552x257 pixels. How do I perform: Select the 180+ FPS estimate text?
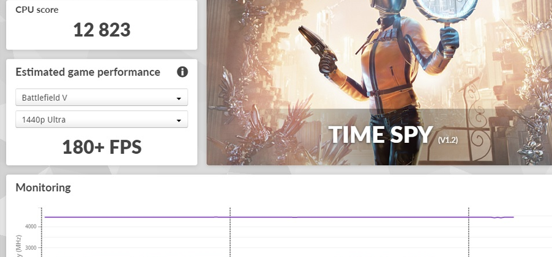coord(102,147)
